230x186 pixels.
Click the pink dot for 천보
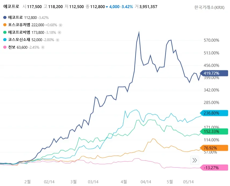tap(5, 47)
